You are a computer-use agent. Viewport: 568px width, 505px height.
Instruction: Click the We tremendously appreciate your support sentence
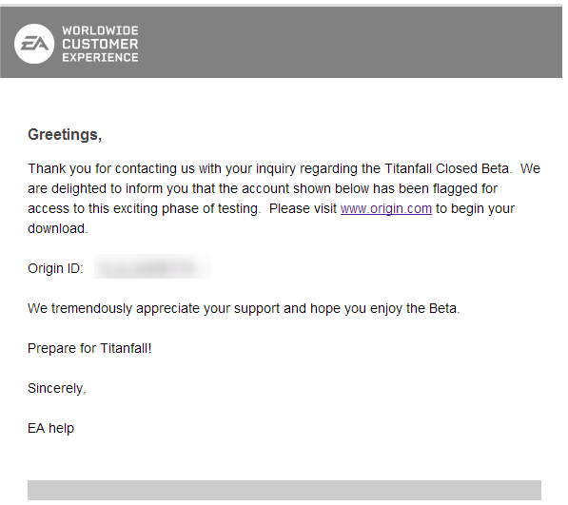coord(244,308)
